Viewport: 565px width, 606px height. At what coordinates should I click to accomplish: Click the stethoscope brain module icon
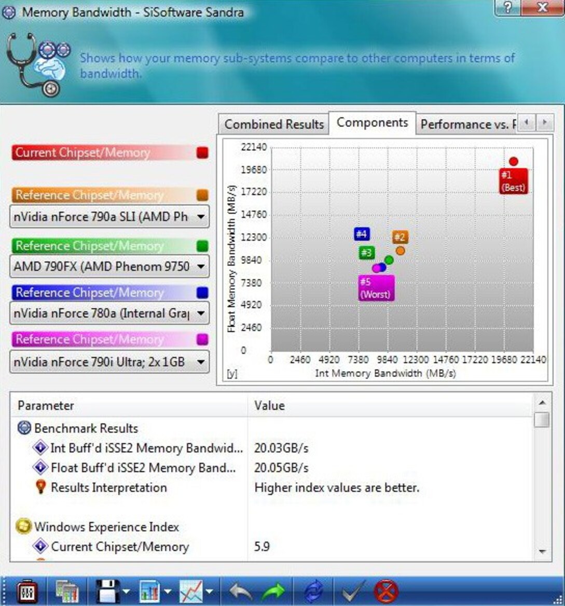pos(38,65)
